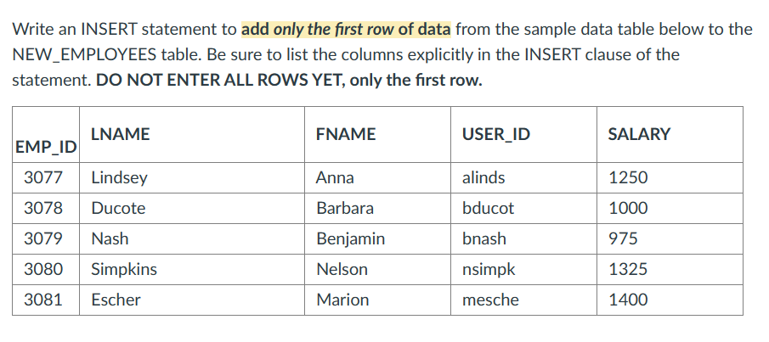Select the cell containing 3077
This screenshot has height=342, width=769.
point(46,177)
